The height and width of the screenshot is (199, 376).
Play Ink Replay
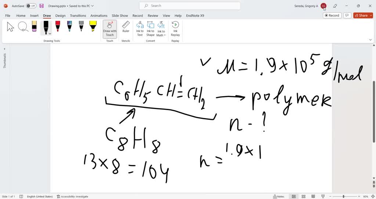pyautogui.click(x=175, y=29)
